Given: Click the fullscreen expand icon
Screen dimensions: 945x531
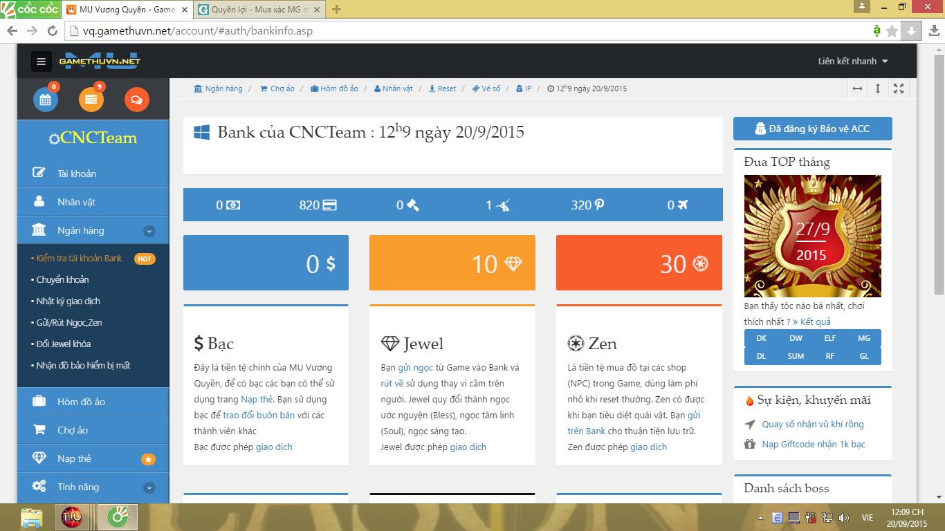Looking at the screenshot, I should click(x=899, y=88).
